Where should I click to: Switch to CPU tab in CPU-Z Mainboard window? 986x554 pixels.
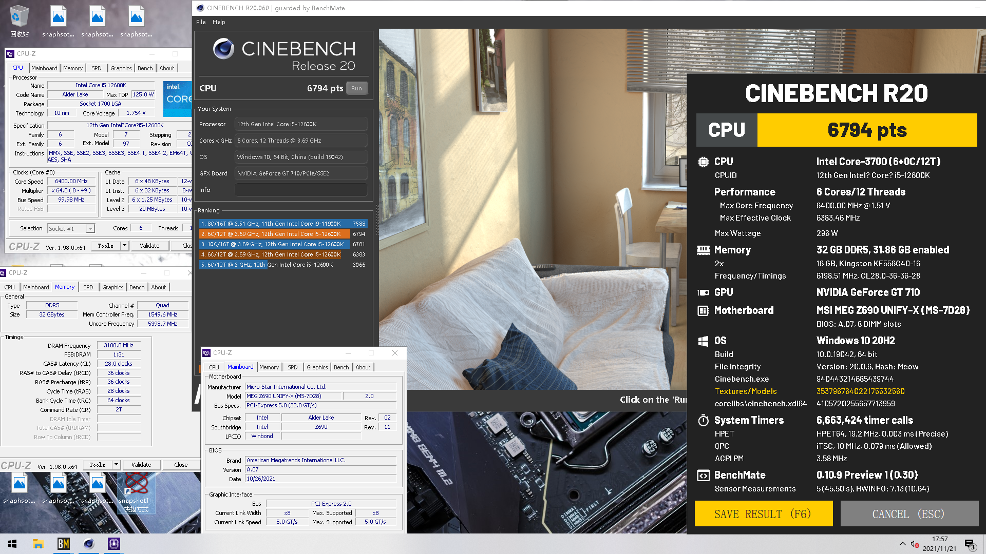click(214, 367)
